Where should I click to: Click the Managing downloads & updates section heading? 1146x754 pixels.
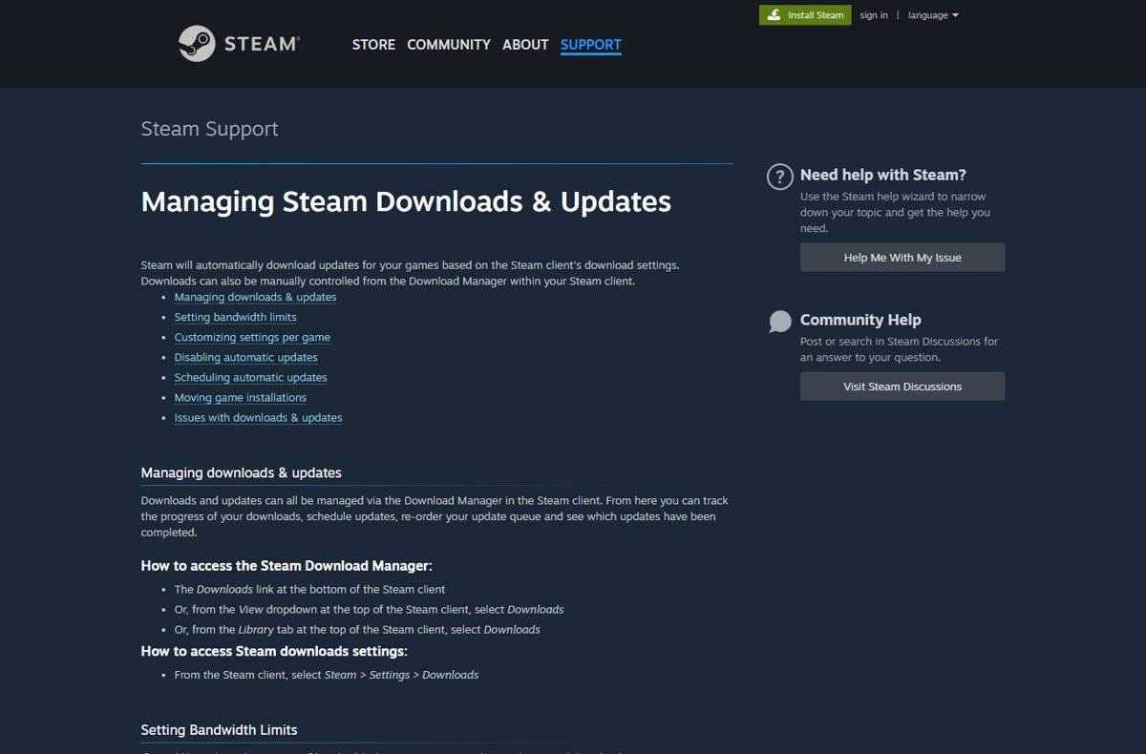241,472
